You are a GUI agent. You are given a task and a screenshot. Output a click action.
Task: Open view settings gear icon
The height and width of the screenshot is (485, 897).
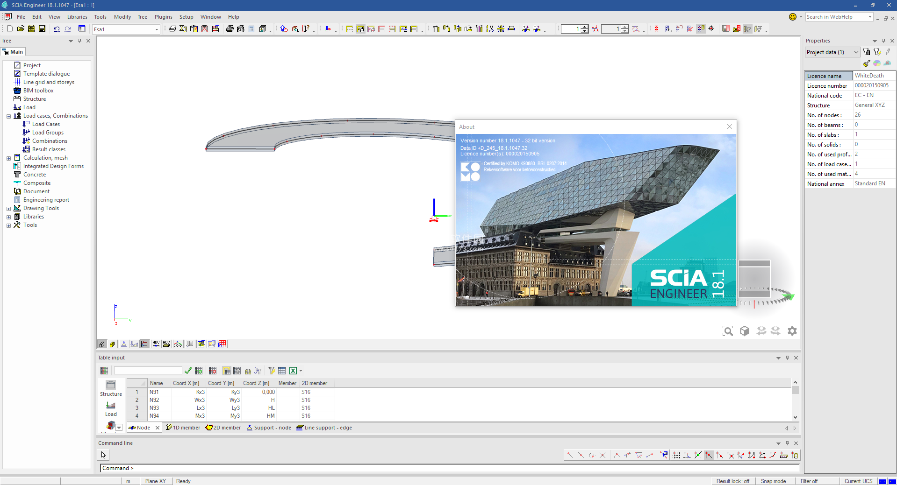point(792,331)
